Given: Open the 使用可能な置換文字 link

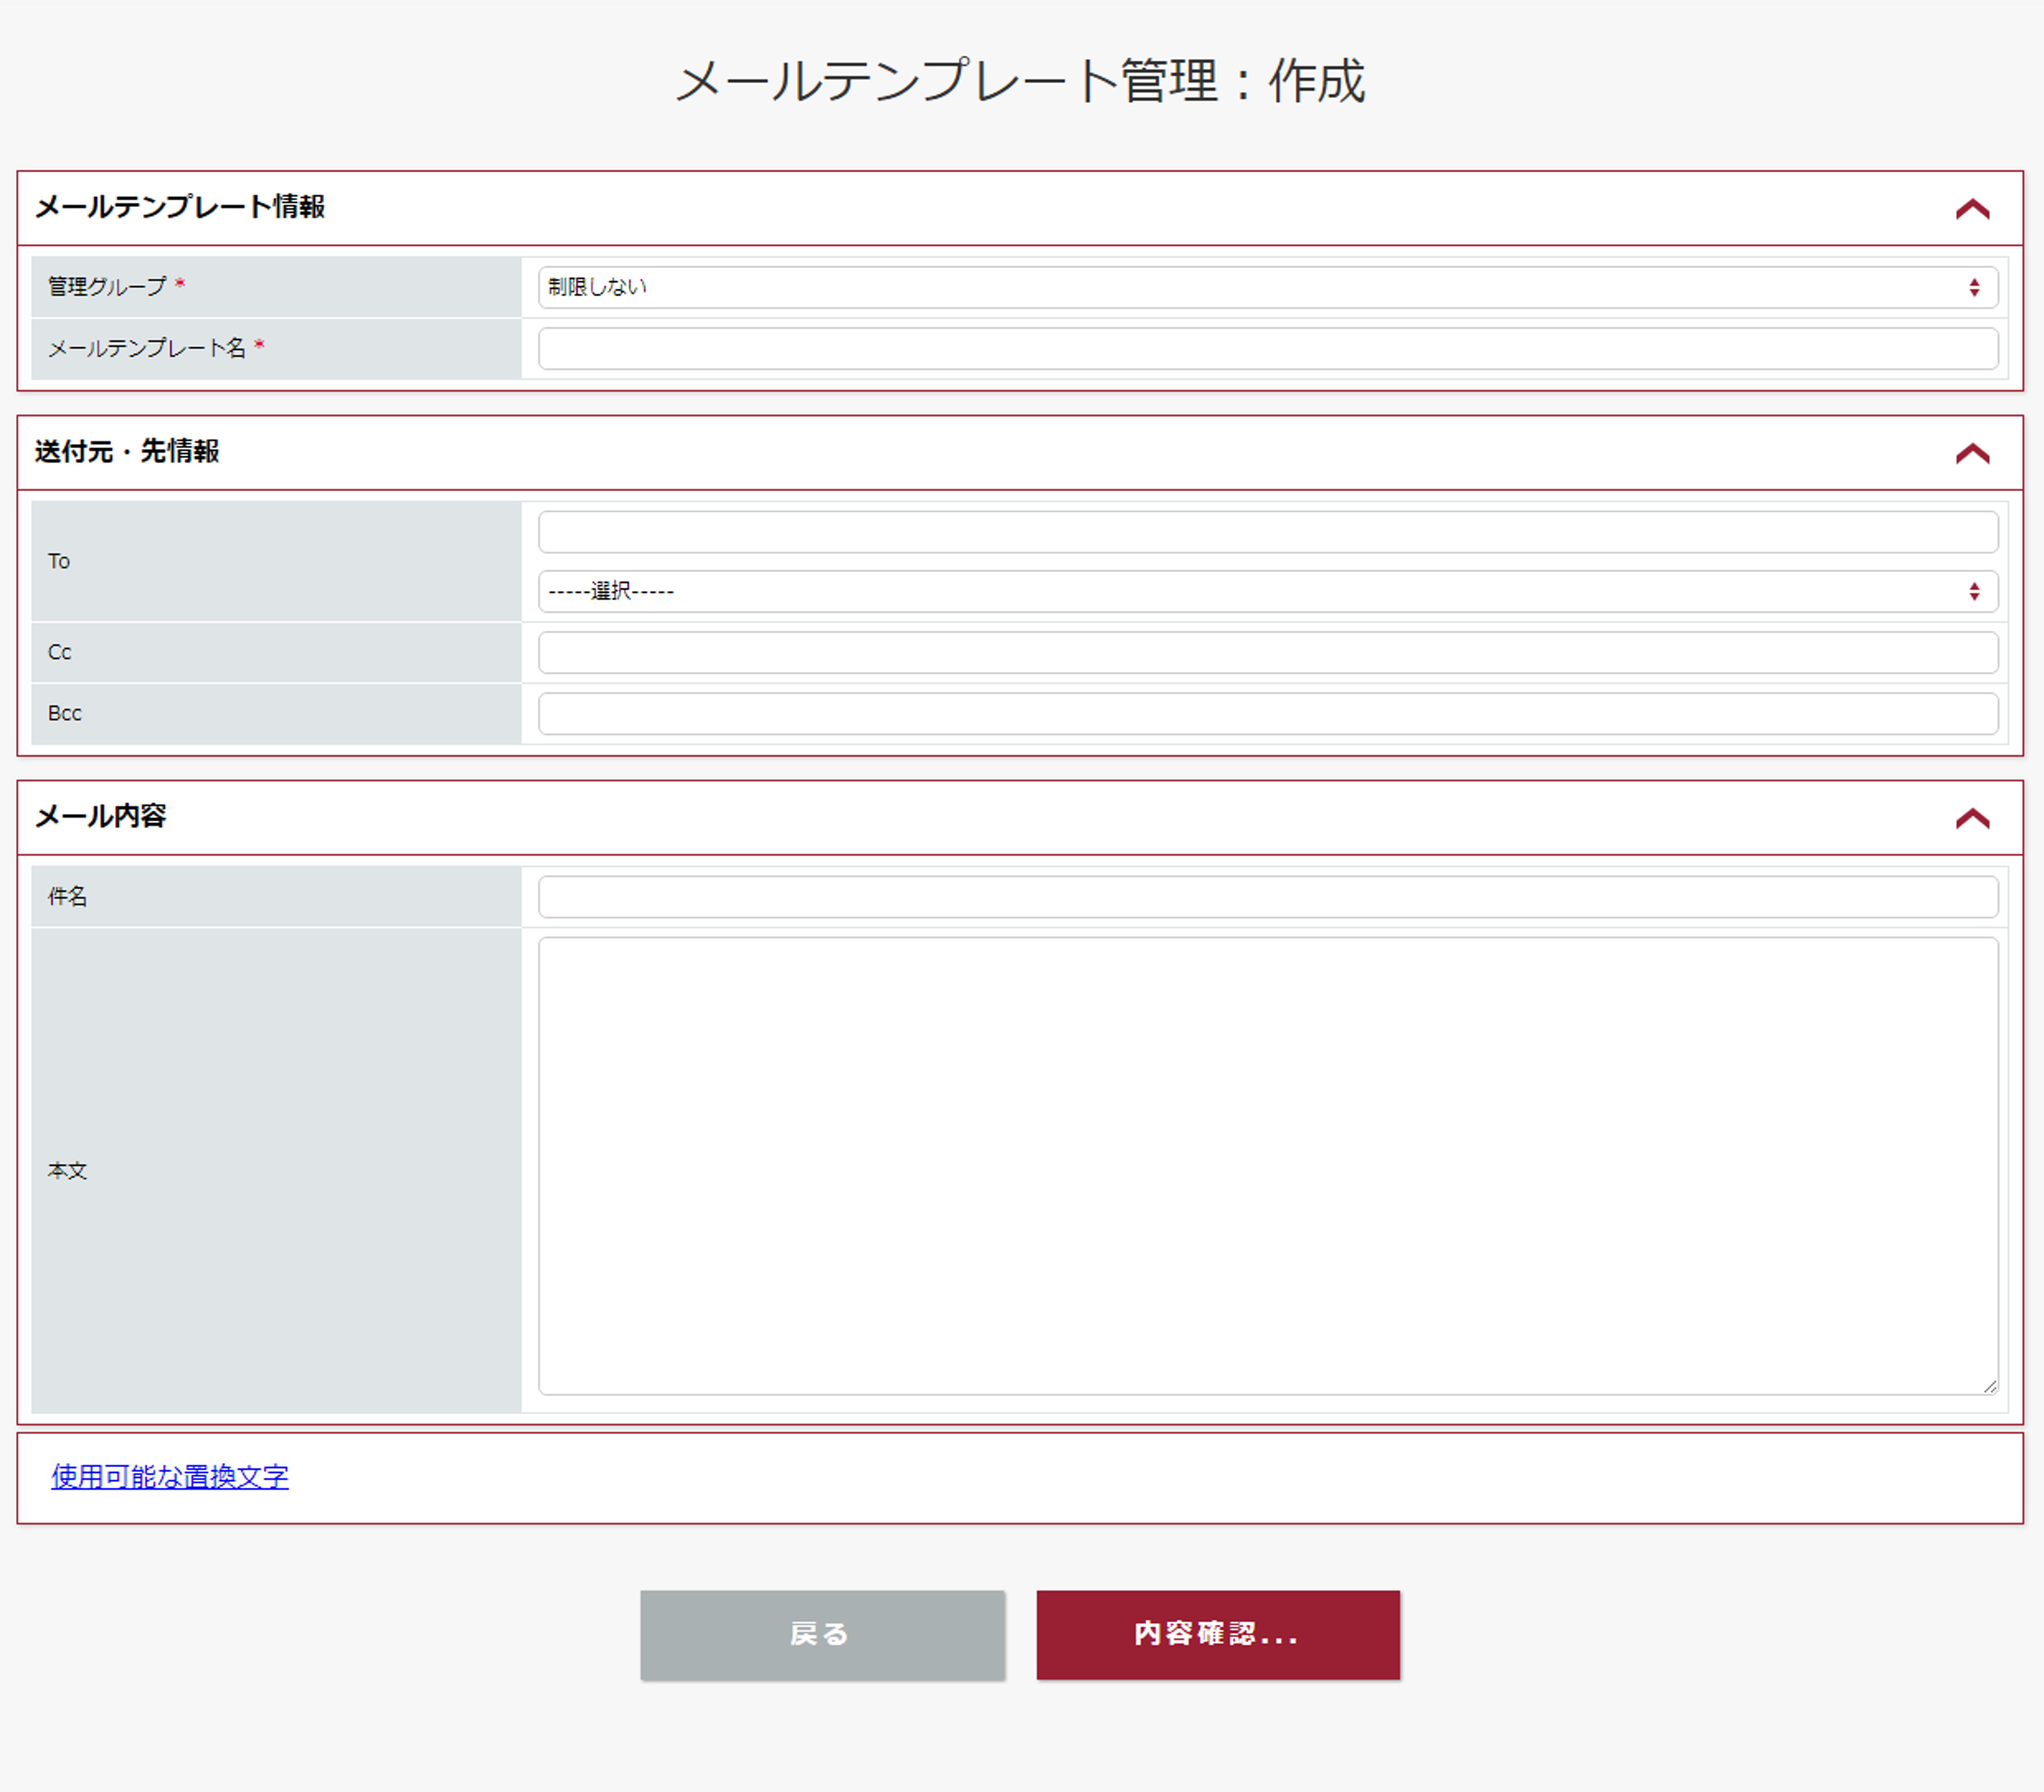Looking at the screenshot, I should [x=170, y=1477].
